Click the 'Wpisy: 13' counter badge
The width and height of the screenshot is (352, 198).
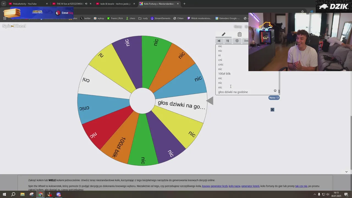(274, 98)
